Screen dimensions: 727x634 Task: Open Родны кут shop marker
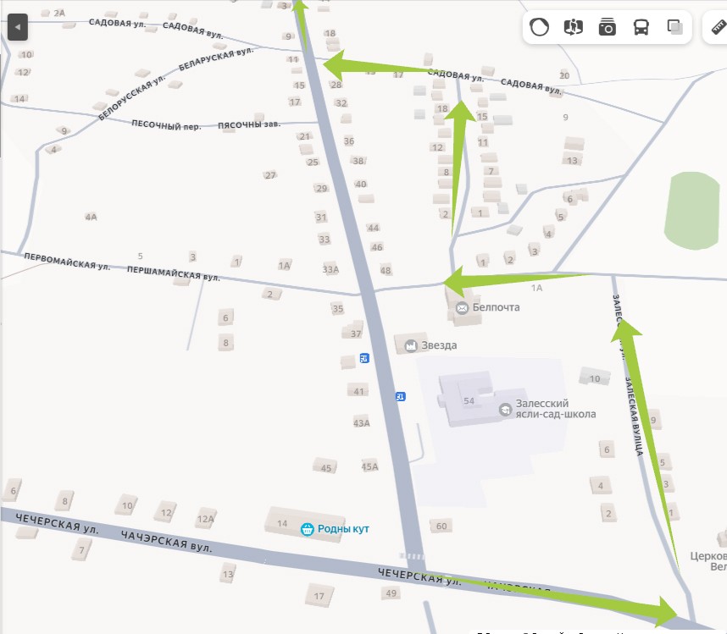[x=307, y=529]
